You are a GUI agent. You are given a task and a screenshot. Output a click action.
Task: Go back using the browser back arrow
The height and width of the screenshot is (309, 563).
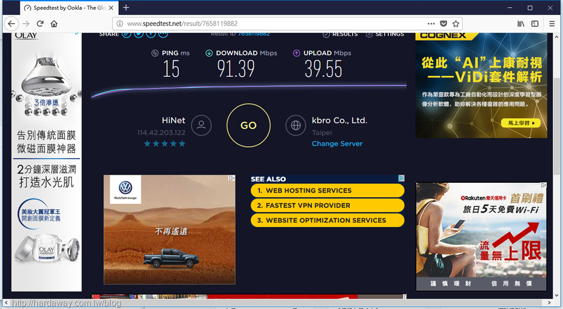click(12, 24)
